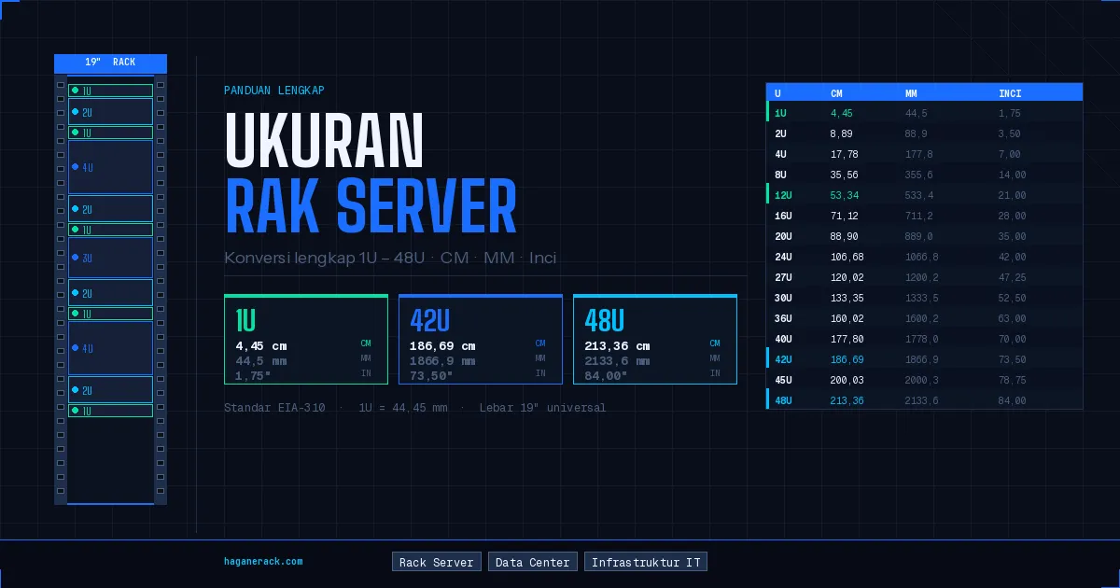Viewport: 1120px width, 588px height.
Task: Click the 160,02 cm value in the table
Action: (x=847, y=318)
